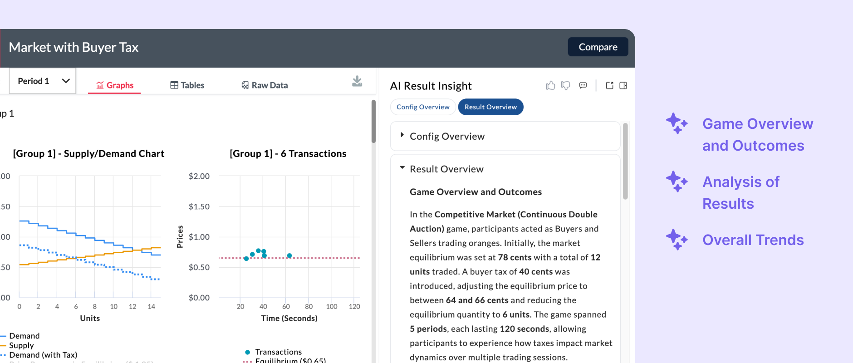Click sparkle icon beside Game Overview
This screenshot has width=853, height=363.
(677, 123)
